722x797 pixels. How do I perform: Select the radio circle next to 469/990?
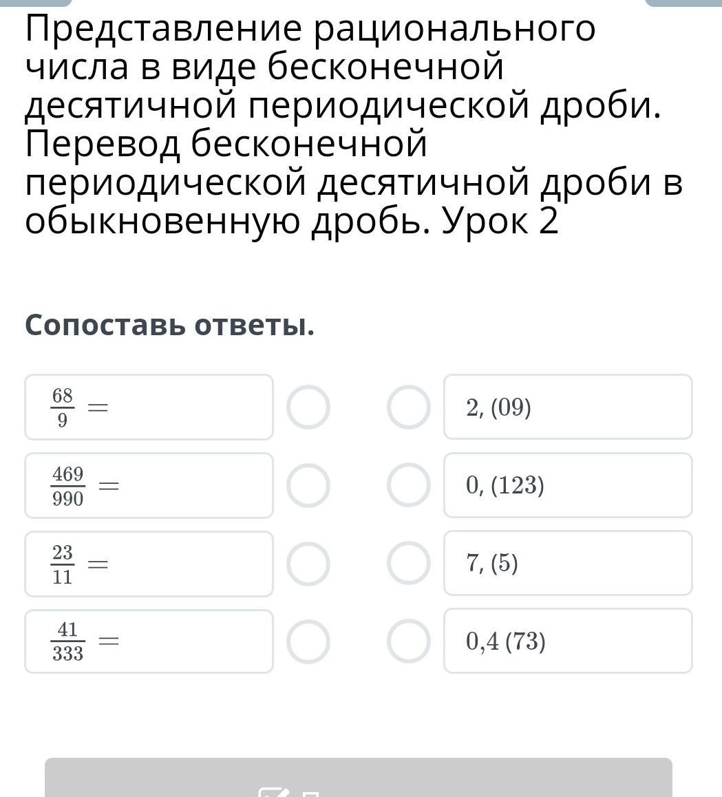tap(308, 485)
